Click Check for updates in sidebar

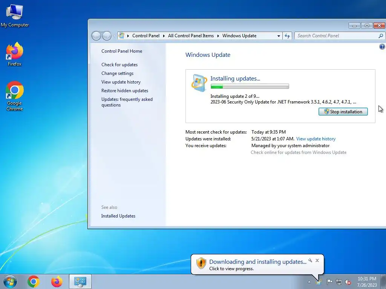[119, 65]
